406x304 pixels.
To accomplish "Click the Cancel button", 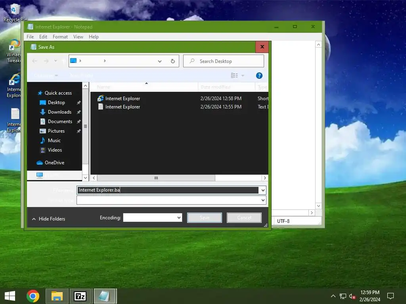I will tap(244, 218).
